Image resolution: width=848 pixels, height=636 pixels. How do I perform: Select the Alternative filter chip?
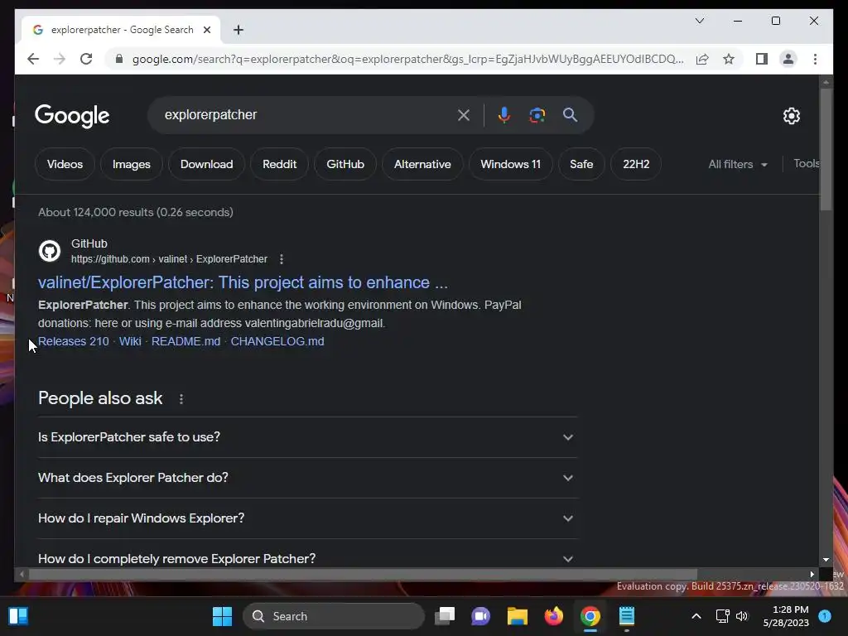(422, 165)
